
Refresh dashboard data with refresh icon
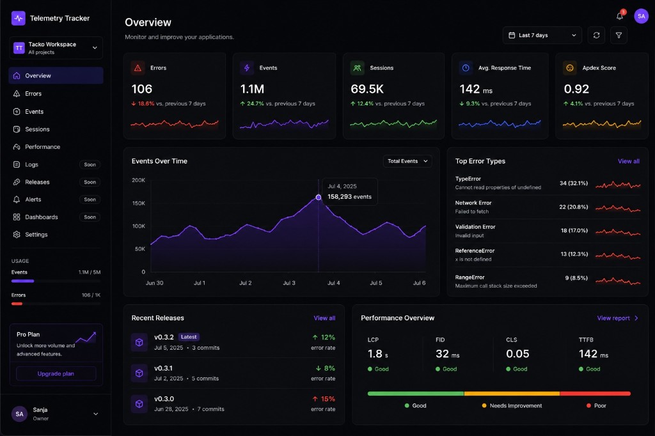pyautogui.click(x=597, y=36)
